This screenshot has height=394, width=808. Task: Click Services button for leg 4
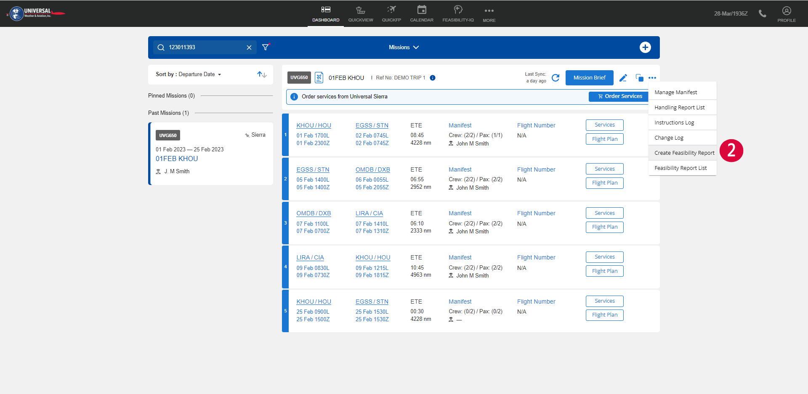pyautogui.click(x=605, y=257)
